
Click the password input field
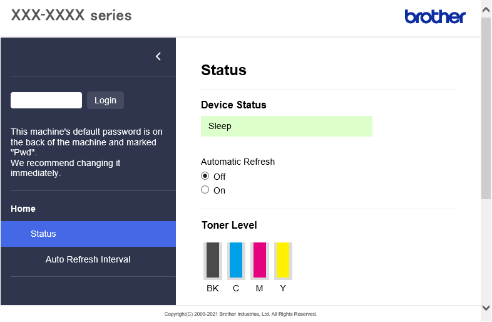(46, 100)
